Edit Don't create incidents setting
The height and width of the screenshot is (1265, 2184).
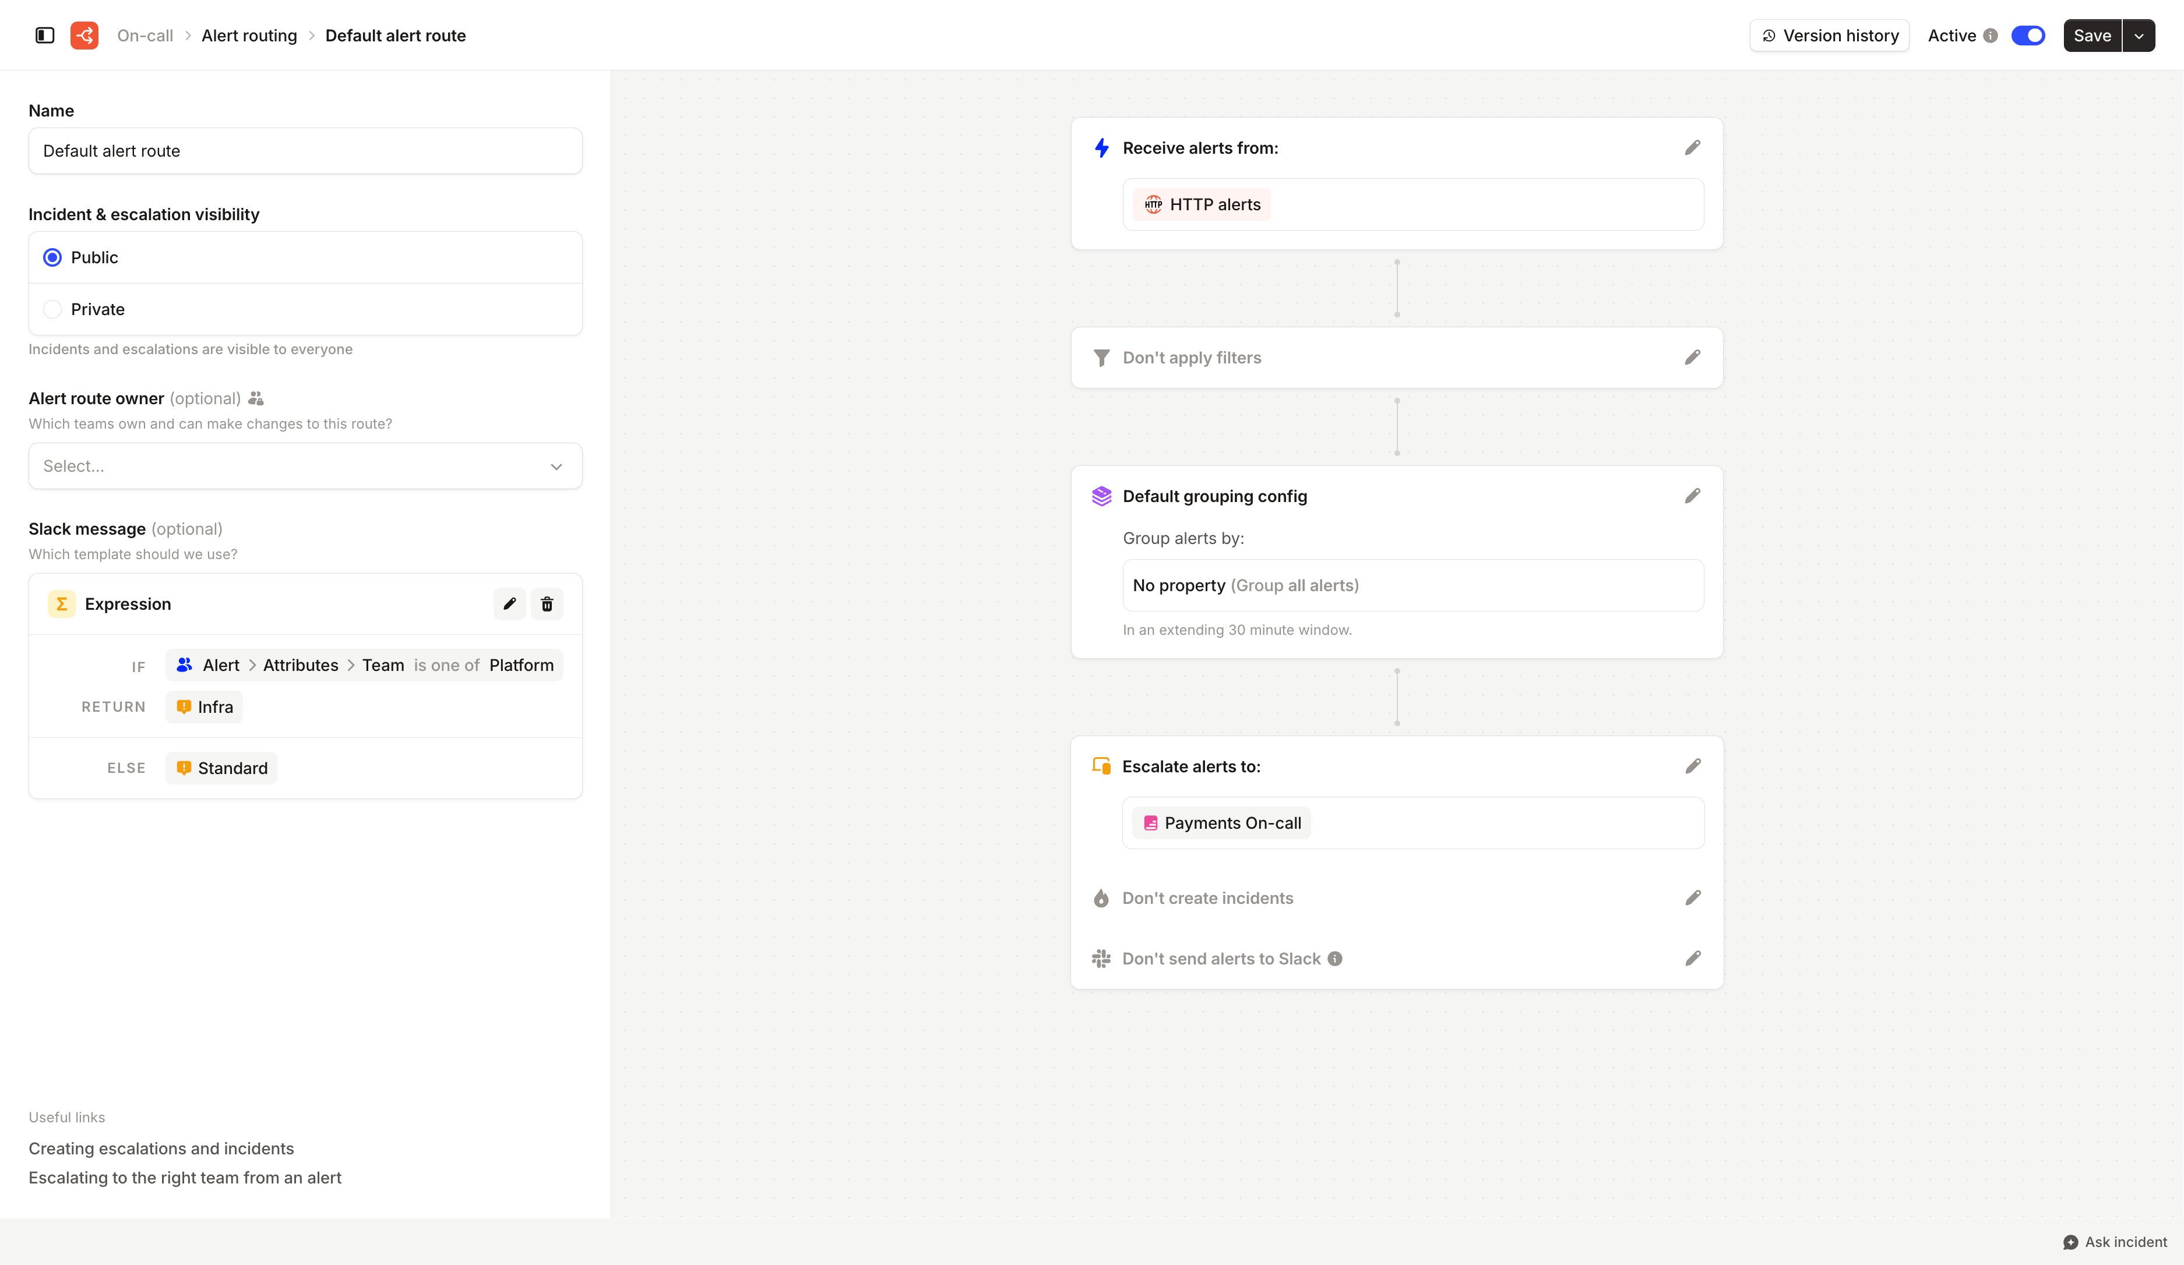(1693, 899)
